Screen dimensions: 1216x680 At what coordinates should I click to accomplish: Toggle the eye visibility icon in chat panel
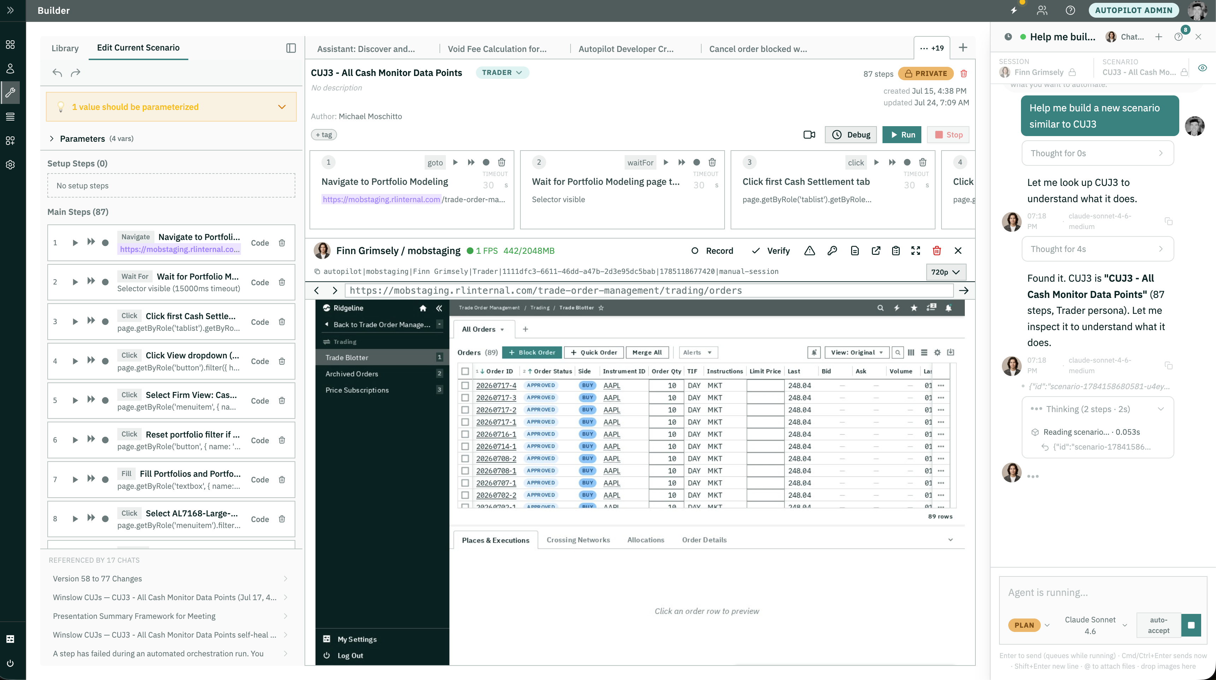coord(1202,68)
